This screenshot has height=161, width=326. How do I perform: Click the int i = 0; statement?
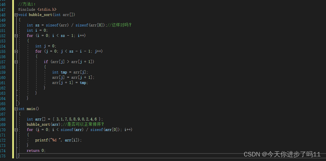pyautogui.click(x=37, y=30)
